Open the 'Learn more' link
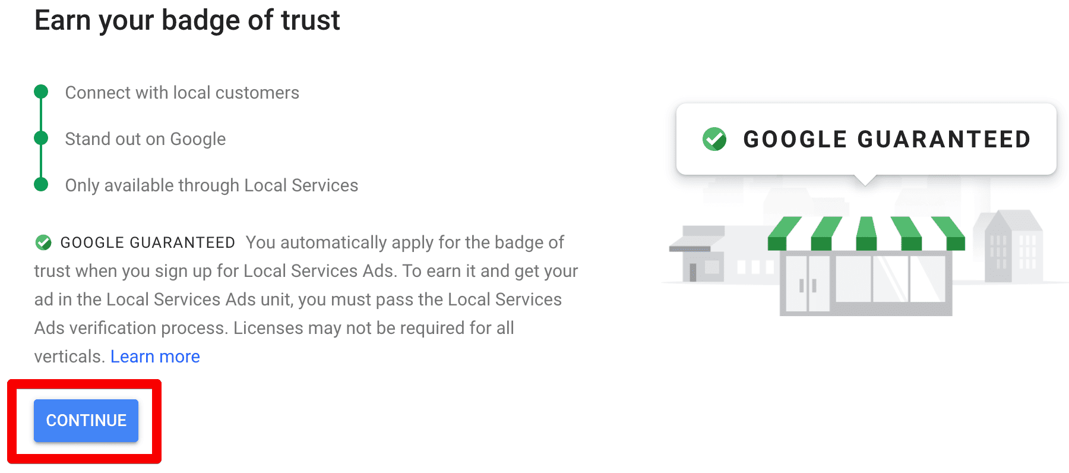This screenshot has height=473, width=1069. point(155,356)
